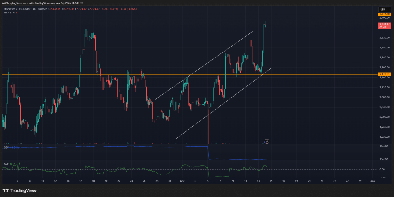The image size is (394, 197).
Task: Open the USD currency selector
Action: coord(383,10)
